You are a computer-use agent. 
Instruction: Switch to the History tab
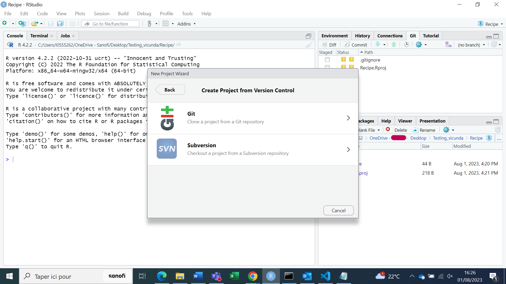[x=362, y=36]
